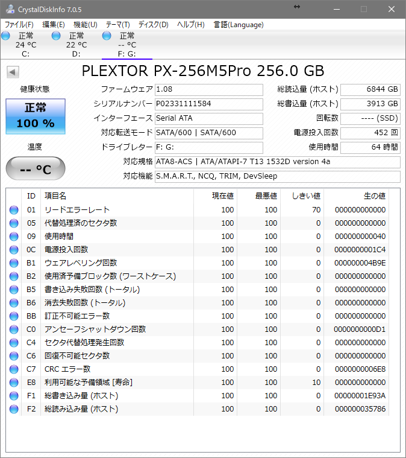This screenshot has height=458, width=406.
Task: Click raw value 0000000000D1
Action: click(x=360, y=329)
